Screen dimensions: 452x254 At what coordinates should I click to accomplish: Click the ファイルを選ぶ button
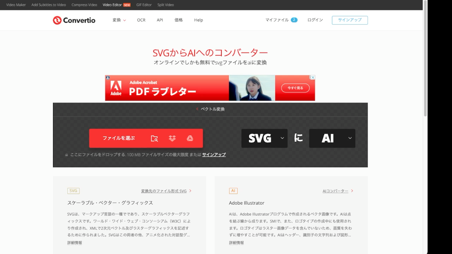point(119,138)
